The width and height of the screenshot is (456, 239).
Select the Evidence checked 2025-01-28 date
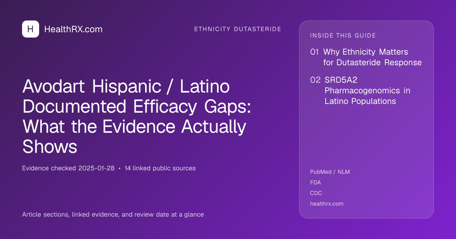coord(68,168)
